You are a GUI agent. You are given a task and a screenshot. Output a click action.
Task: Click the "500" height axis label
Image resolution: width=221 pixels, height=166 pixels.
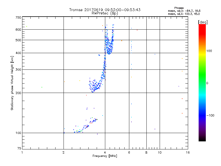click(18, 40)
